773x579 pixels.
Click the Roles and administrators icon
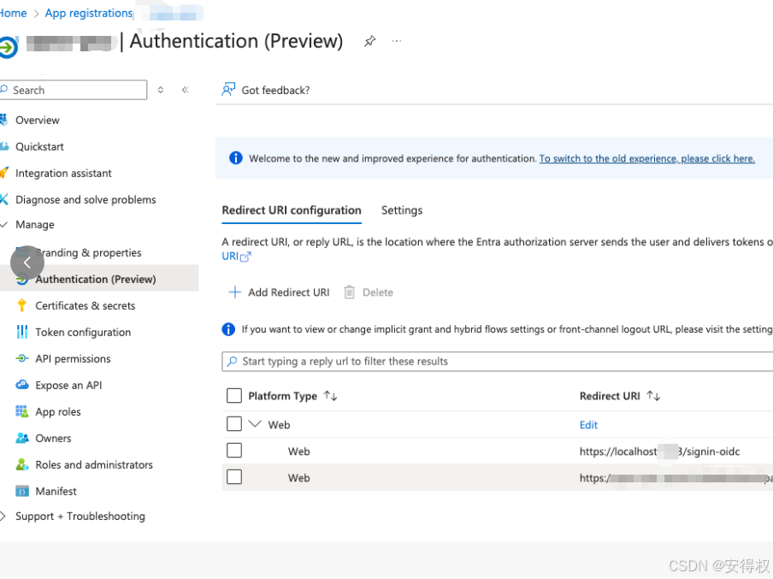(21, 464)
